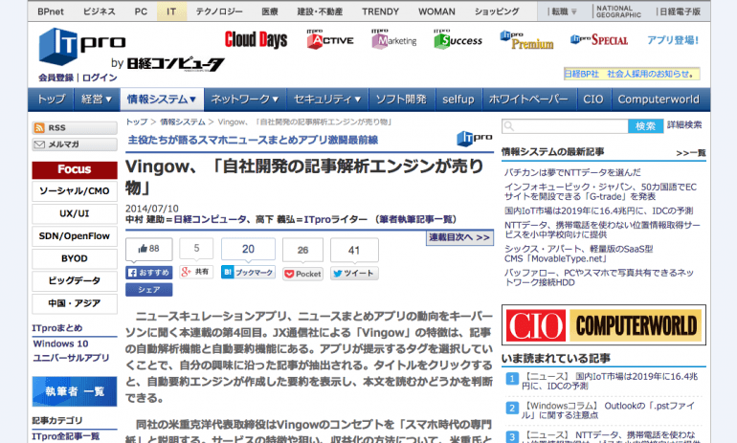Screen dimensions: 737x443
Task: Save article with Pocket button
Action: coord(302,274)
